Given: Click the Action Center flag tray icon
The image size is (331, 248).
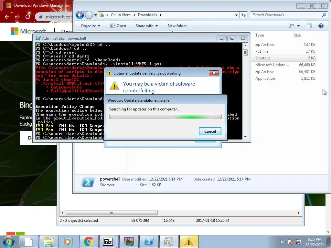Looking at the screenshot, I should coord(291,242).
